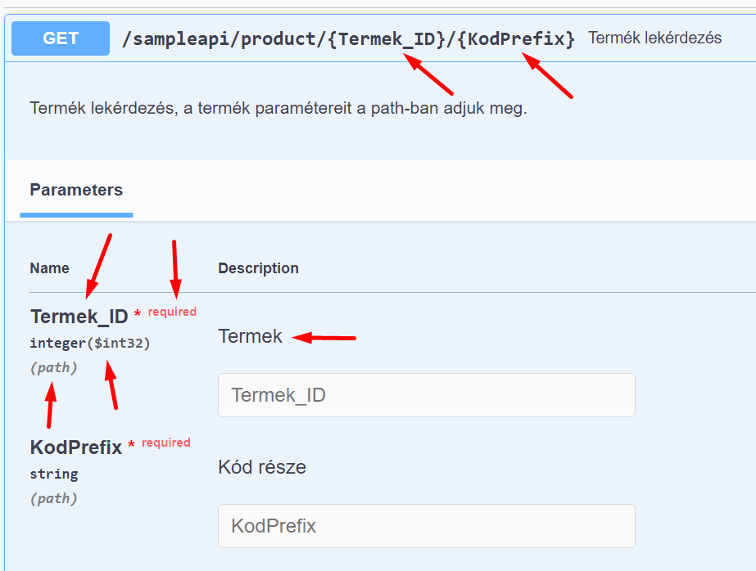Click the red asterisk beside Termek_ID
The image size is (756, 571).
click(x=138, y=315)
